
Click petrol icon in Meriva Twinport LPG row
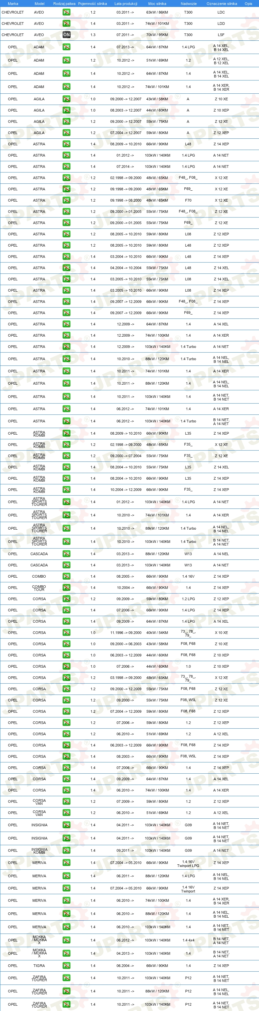point(66,863)
